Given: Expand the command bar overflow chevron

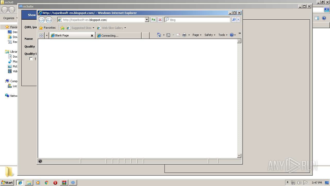Looking at the screenshot, I should (240, 33).
